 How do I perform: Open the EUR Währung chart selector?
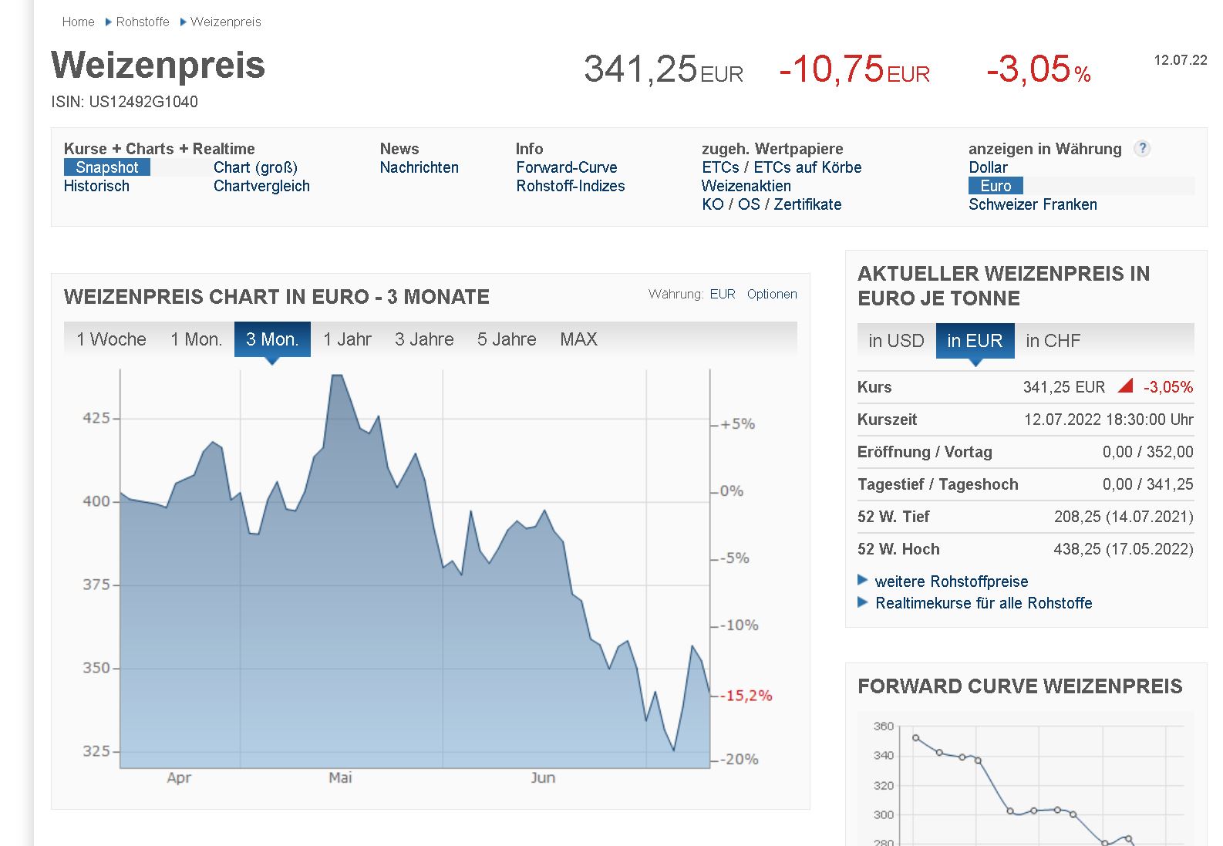(x=722, y=294)
